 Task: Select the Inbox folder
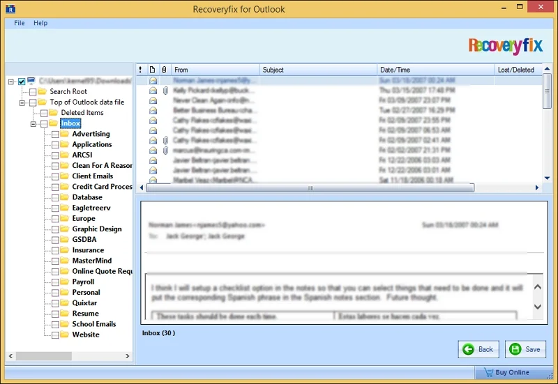tap(70, 123)
